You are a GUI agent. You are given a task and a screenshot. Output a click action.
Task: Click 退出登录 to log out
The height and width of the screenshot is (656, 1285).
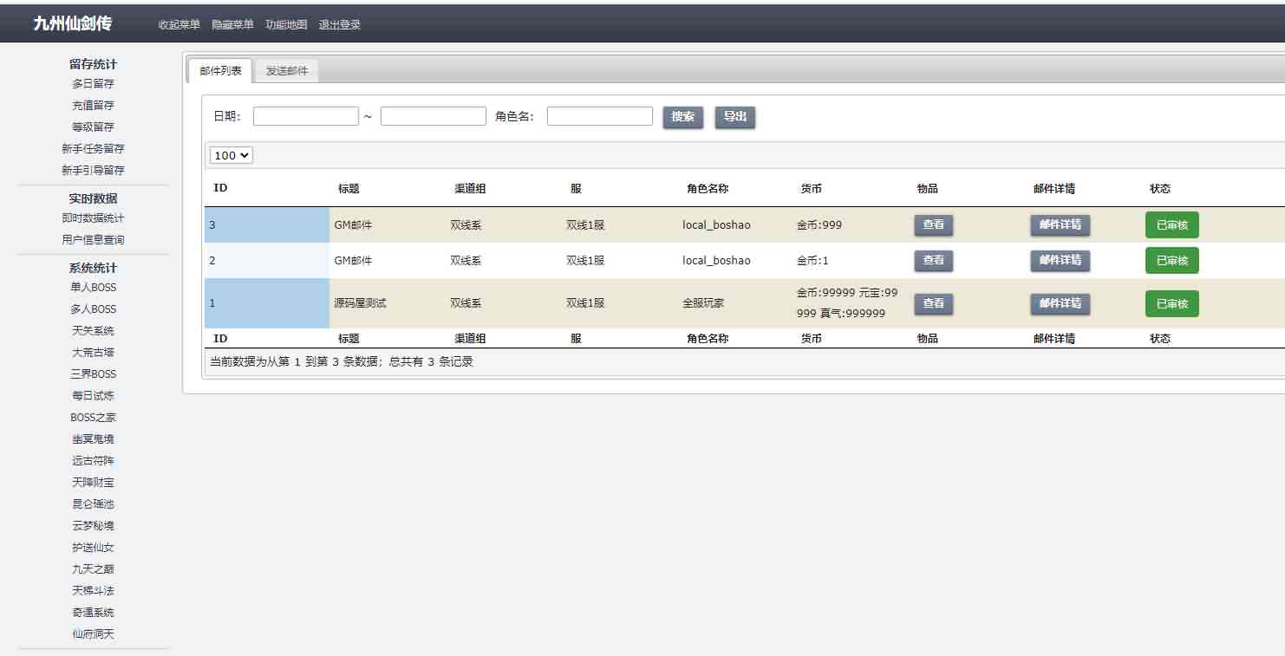pyautogui.click(x=339, y=24)
